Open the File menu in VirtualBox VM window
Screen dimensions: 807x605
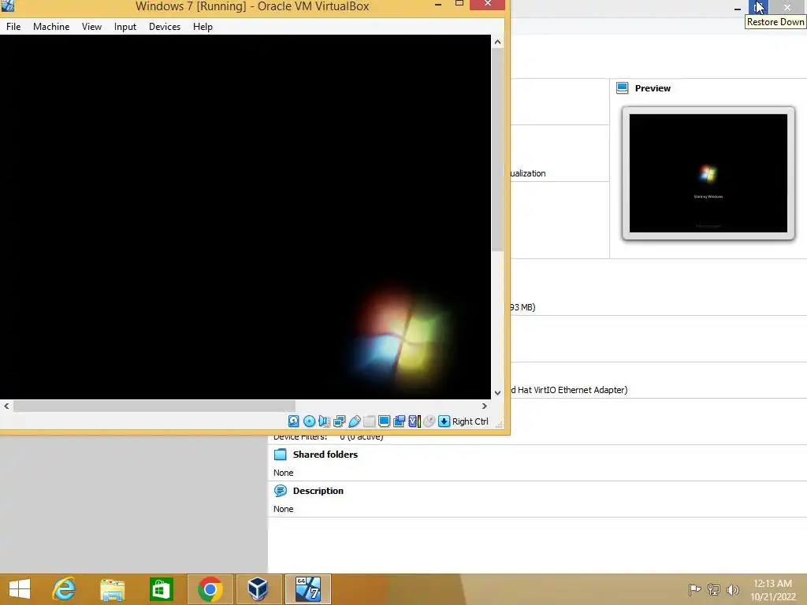click(13, 27)
